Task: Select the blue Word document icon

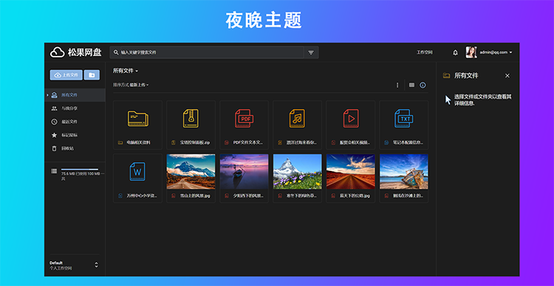Action: pyautogui.click(x=137, y=172)
